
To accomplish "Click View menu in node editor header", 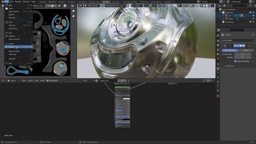I will pyautogui.click(x=24, y=81).
